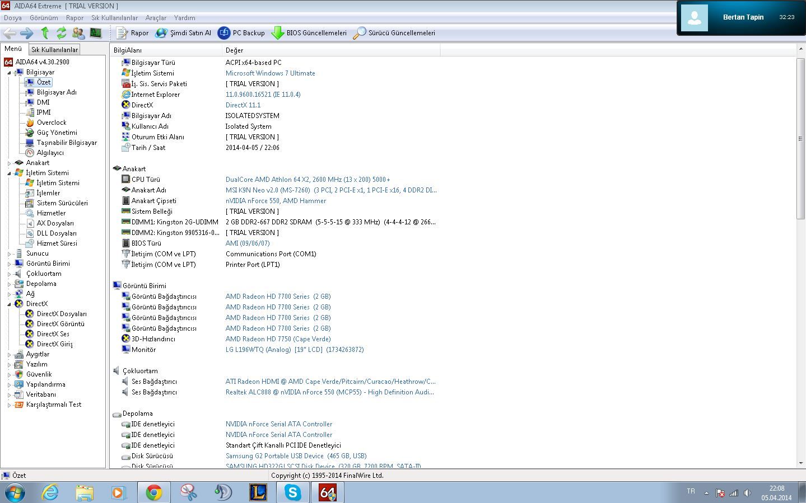This screenshot has height=503, width=806.
Task: Click Bertan Tapin Skype call notification
Action: click(x=741, y=17)
